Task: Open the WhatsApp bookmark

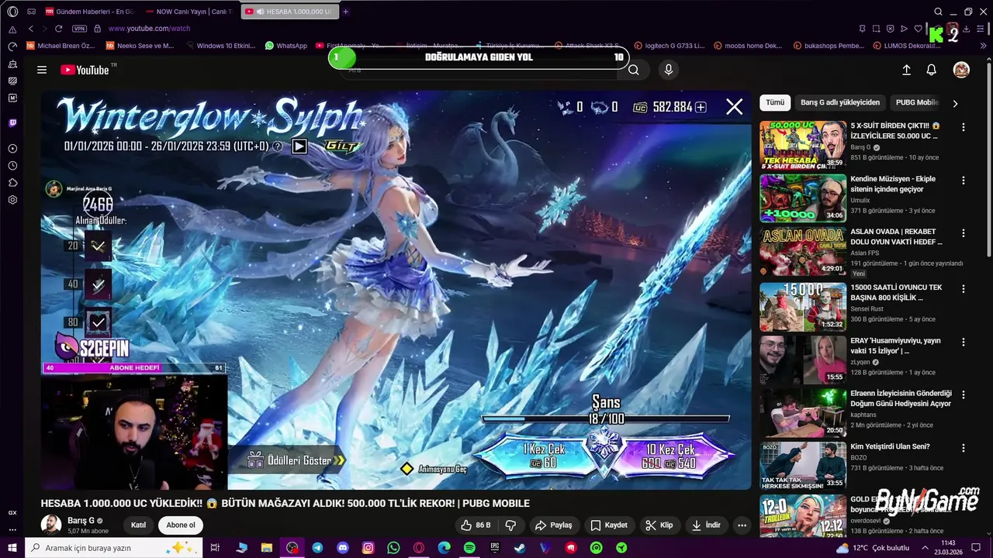Action: 286,46
